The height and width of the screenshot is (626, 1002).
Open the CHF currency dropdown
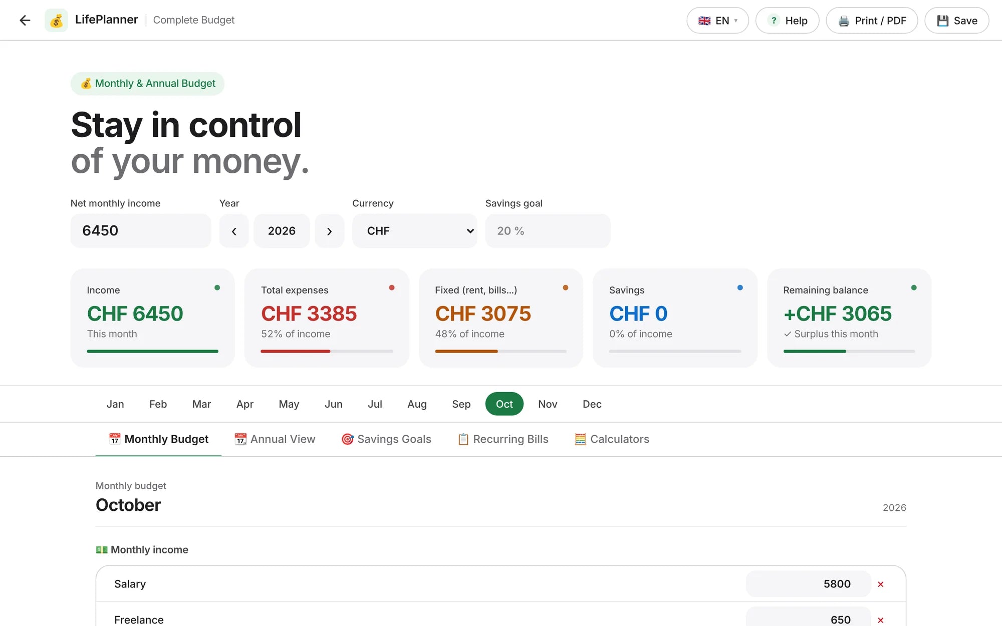(414, 231)
